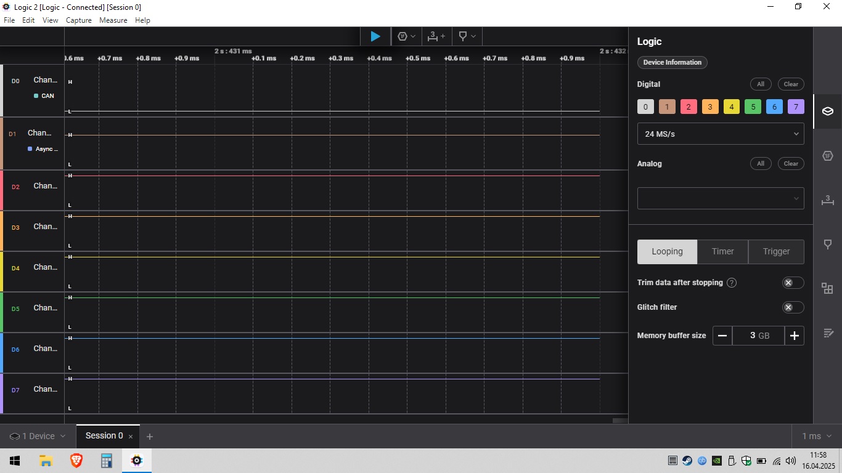842x473 pixels.
Task: Expand the 24 MS/s sample rate dropdown
Action: (x=720, y=134)
